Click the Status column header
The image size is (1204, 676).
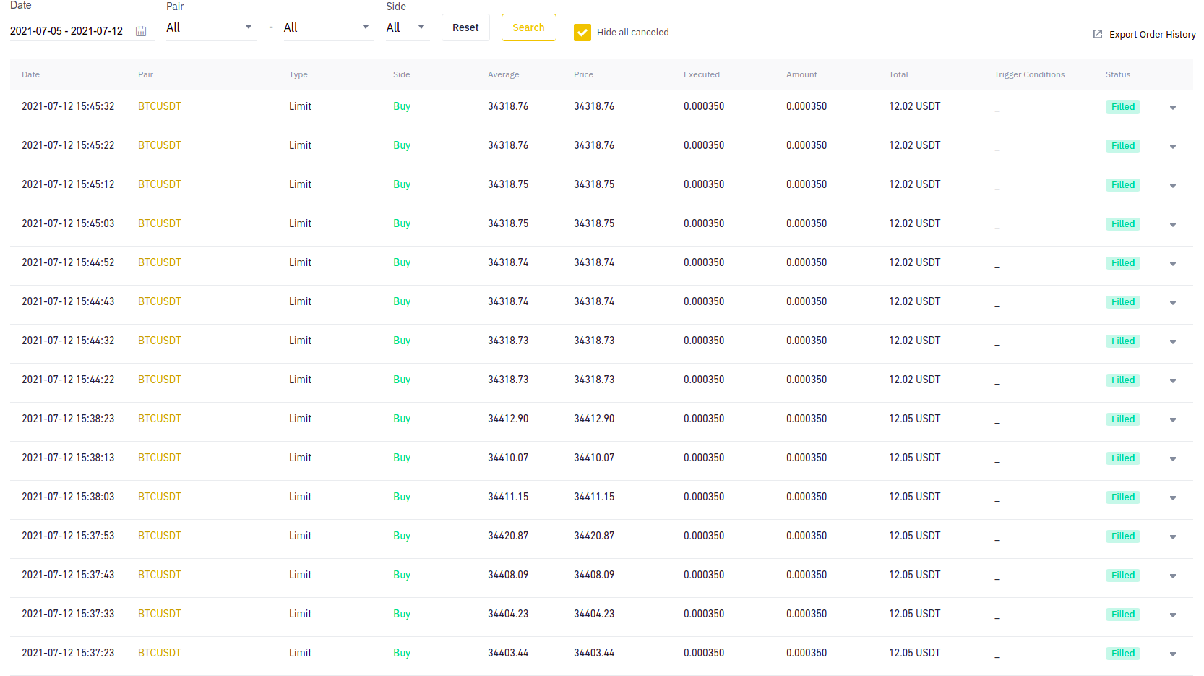1118,74
